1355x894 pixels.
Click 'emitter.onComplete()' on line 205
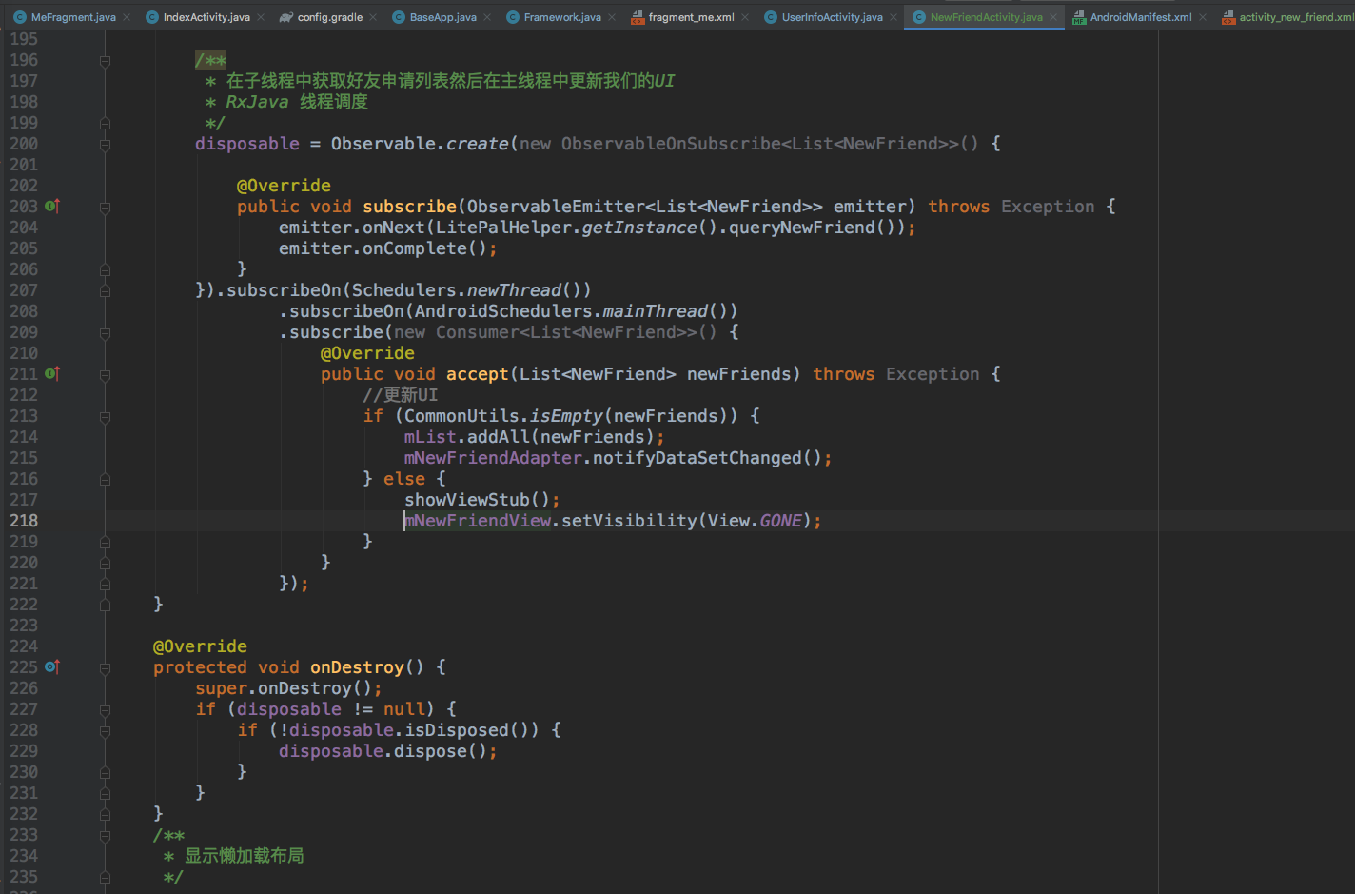[x=383, y=248]
